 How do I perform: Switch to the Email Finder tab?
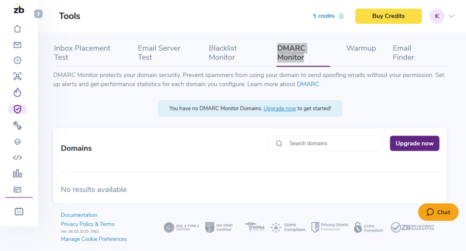(403, 53)
